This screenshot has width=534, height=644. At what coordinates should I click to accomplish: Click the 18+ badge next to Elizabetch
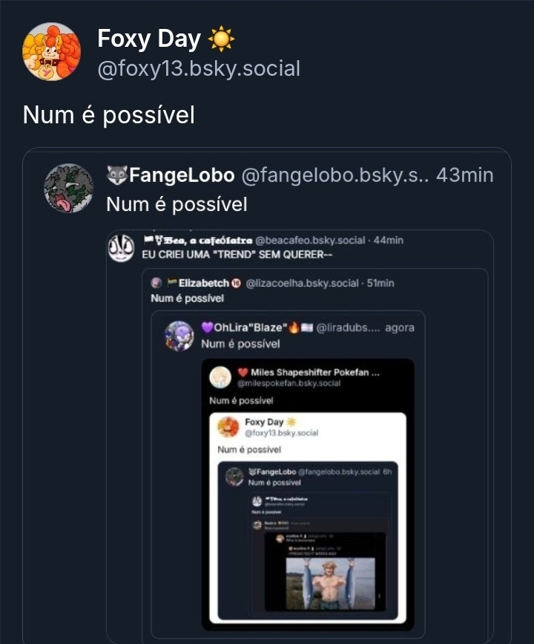tap(237, 284)
